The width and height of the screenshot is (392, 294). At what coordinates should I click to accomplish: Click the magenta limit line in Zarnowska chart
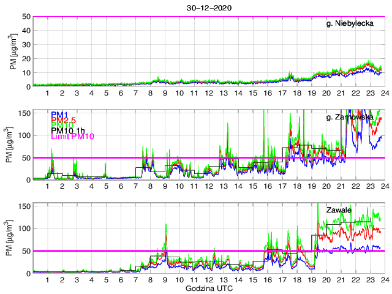tap(209, 157)
